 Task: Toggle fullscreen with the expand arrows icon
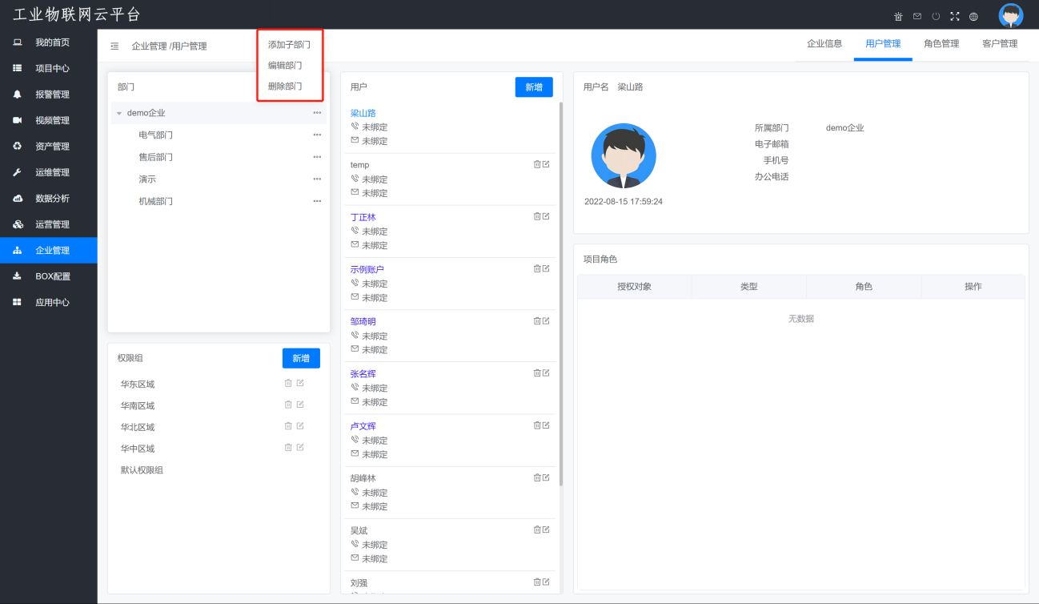click(x=954, y=16)
